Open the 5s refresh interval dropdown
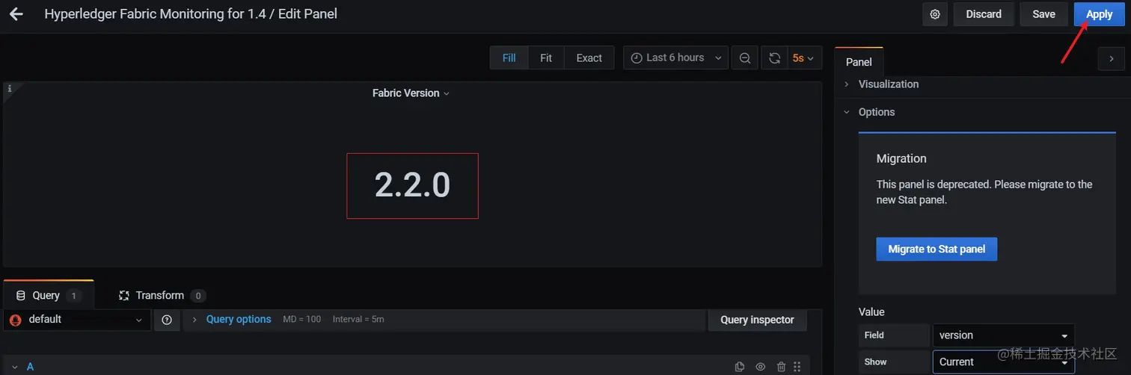The height and width of the screenshot is (375, 1131). (804, 58)
